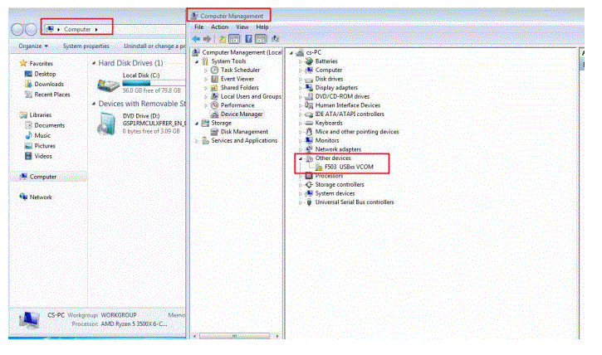Screen dimensions: 602x355
Task: Open the Organize dropdown in Explorer
Action: [33, 46]
